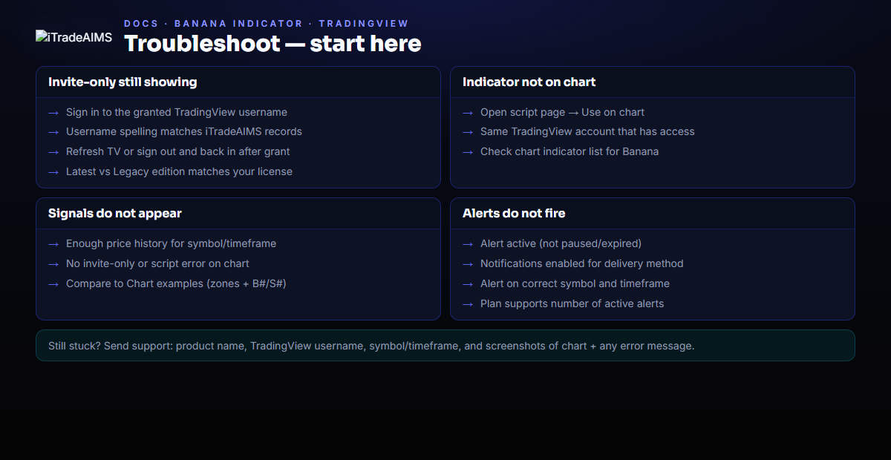This screenshot has height=460, width=891.
Task: Select the 'Alerts do not fire' card header
Action: click(653, 214)
